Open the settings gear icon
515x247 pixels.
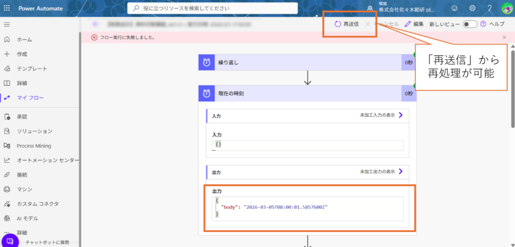pos(472,8)
